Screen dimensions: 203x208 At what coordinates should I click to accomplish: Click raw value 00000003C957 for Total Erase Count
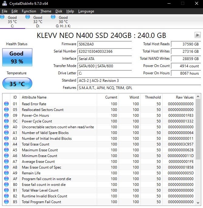(181, 144)
